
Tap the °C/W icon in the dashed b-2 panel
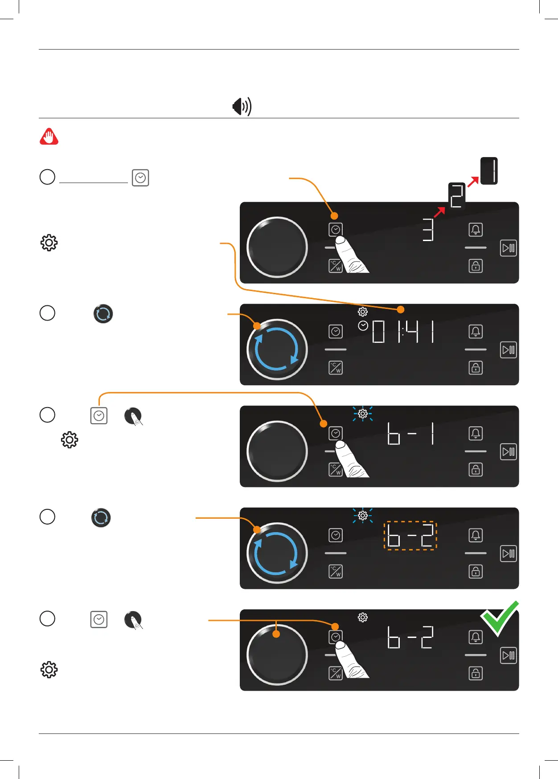(x=336, y=571)
